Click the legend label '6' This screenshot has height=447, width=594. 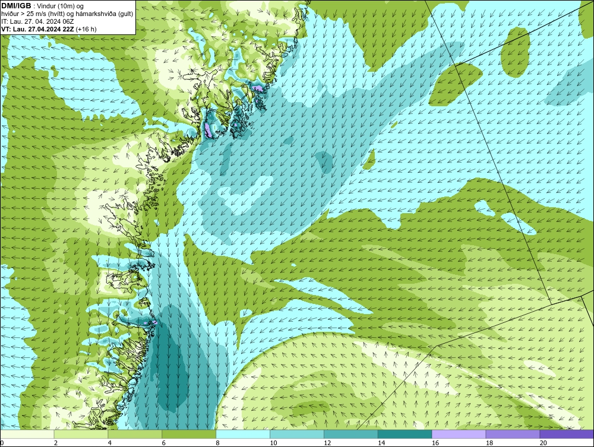pos(164,443)
